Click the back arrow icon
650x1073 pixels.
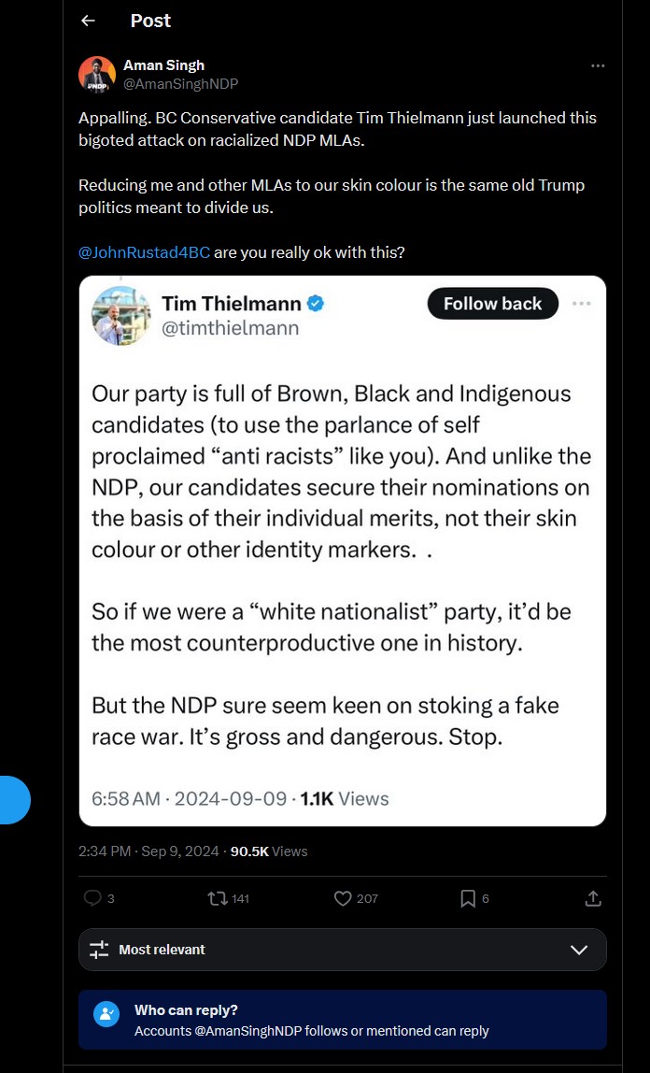(88, 21)
